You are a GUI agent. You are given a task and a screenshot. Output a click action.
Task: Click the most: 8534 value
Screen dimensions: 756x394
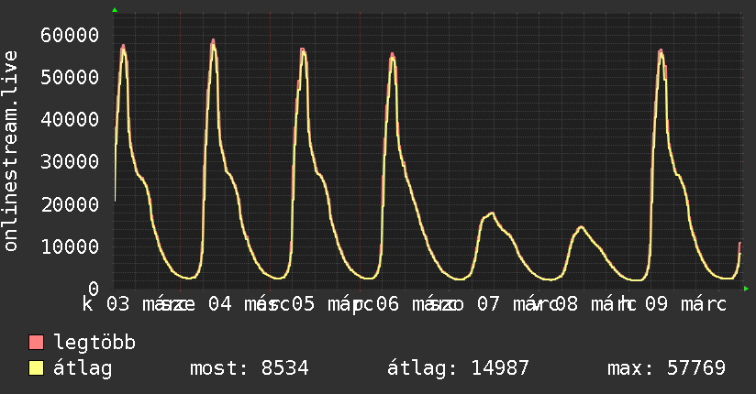249,368
